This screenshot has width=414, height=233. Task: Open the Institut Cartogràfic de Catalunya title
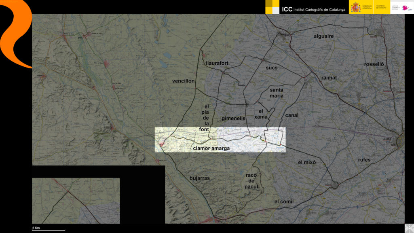tap(313, 9)
